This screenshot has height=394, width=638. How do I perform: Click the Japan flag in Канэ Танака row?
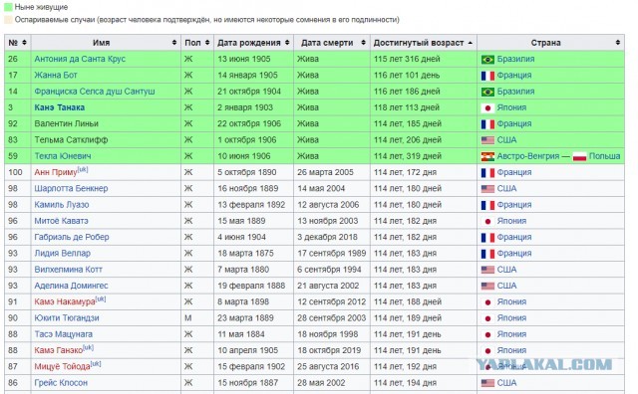click(x=487, y=108)
